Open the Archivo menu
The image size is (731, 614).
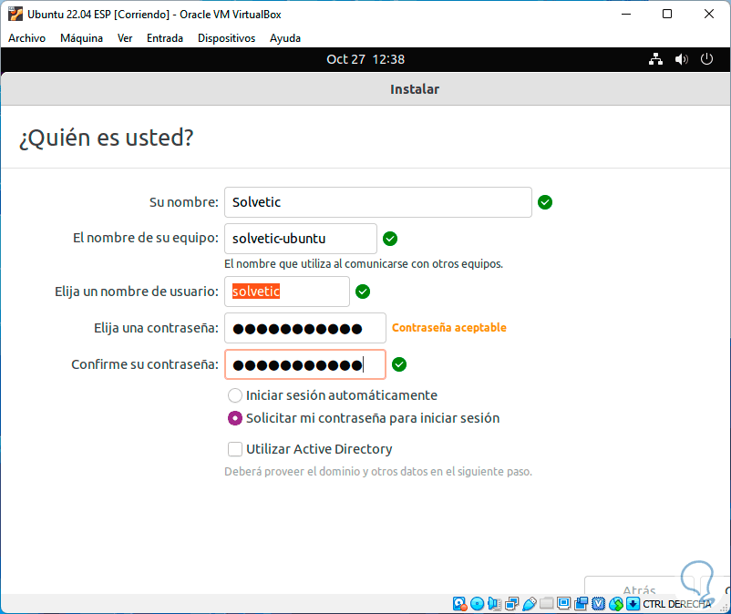click(27, 38)
